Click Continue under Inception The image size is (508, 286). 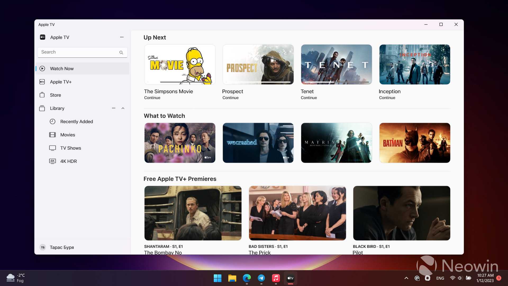pyautogui.click(x=387, y=98)
